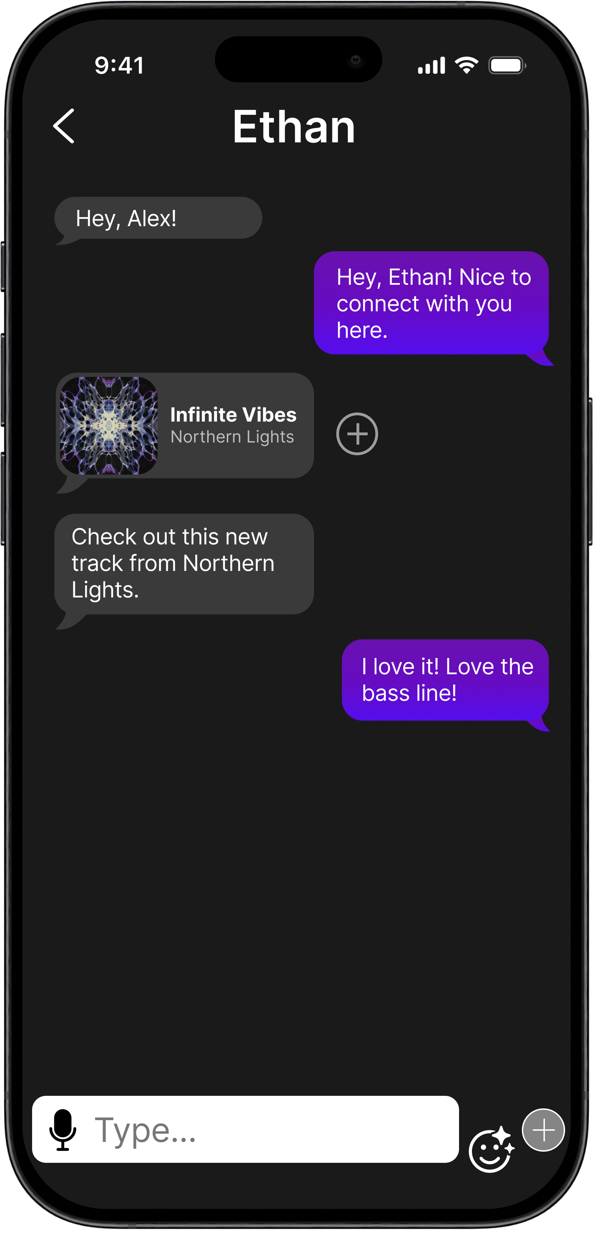Select the 'Check out this new track' message
Screen dimensions: 593x1241
click(x=184, y=564)
